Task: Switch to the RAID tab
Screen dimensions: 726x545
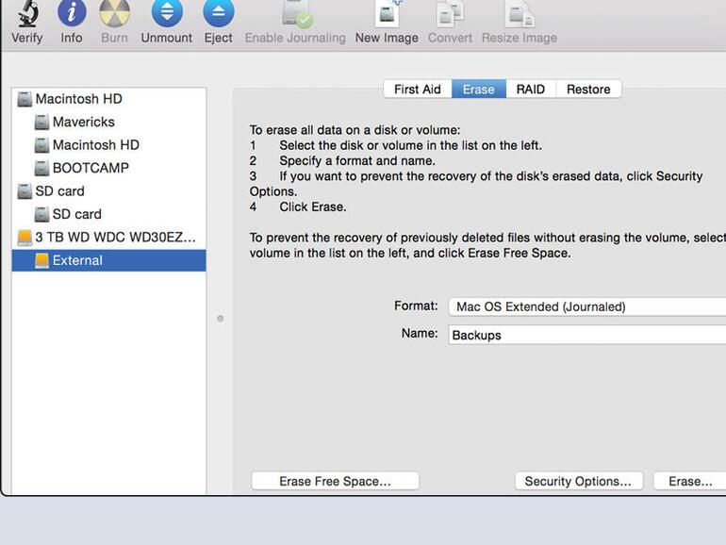Action: (x=531, y=89)
